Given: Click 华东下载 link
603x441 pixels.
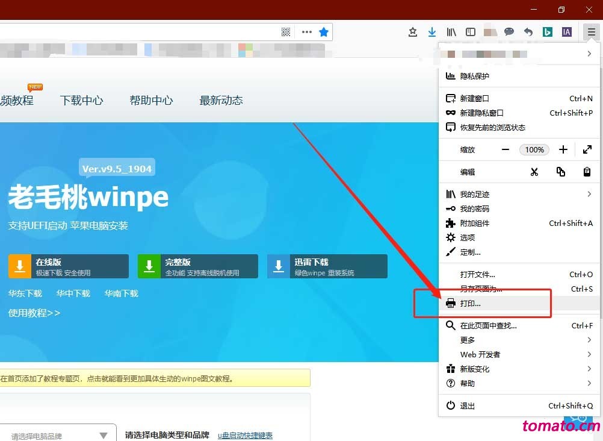Looking at the screenshot, I should click(25, 294).
